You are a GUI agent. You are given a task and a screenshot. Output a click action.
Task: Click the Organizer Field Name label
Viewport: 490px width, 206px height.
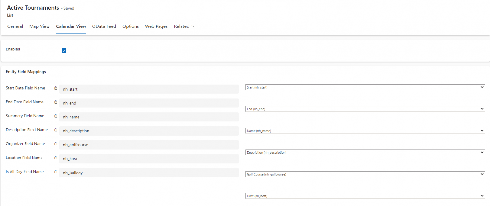click(26, 144)
